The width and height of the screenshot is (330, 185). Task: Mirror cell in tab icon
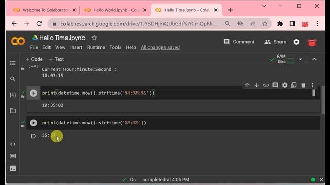[294, 85]
